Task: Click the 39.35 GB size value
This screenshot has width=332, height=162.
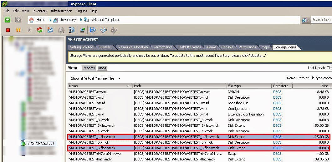Action: (x=322, y=159)
